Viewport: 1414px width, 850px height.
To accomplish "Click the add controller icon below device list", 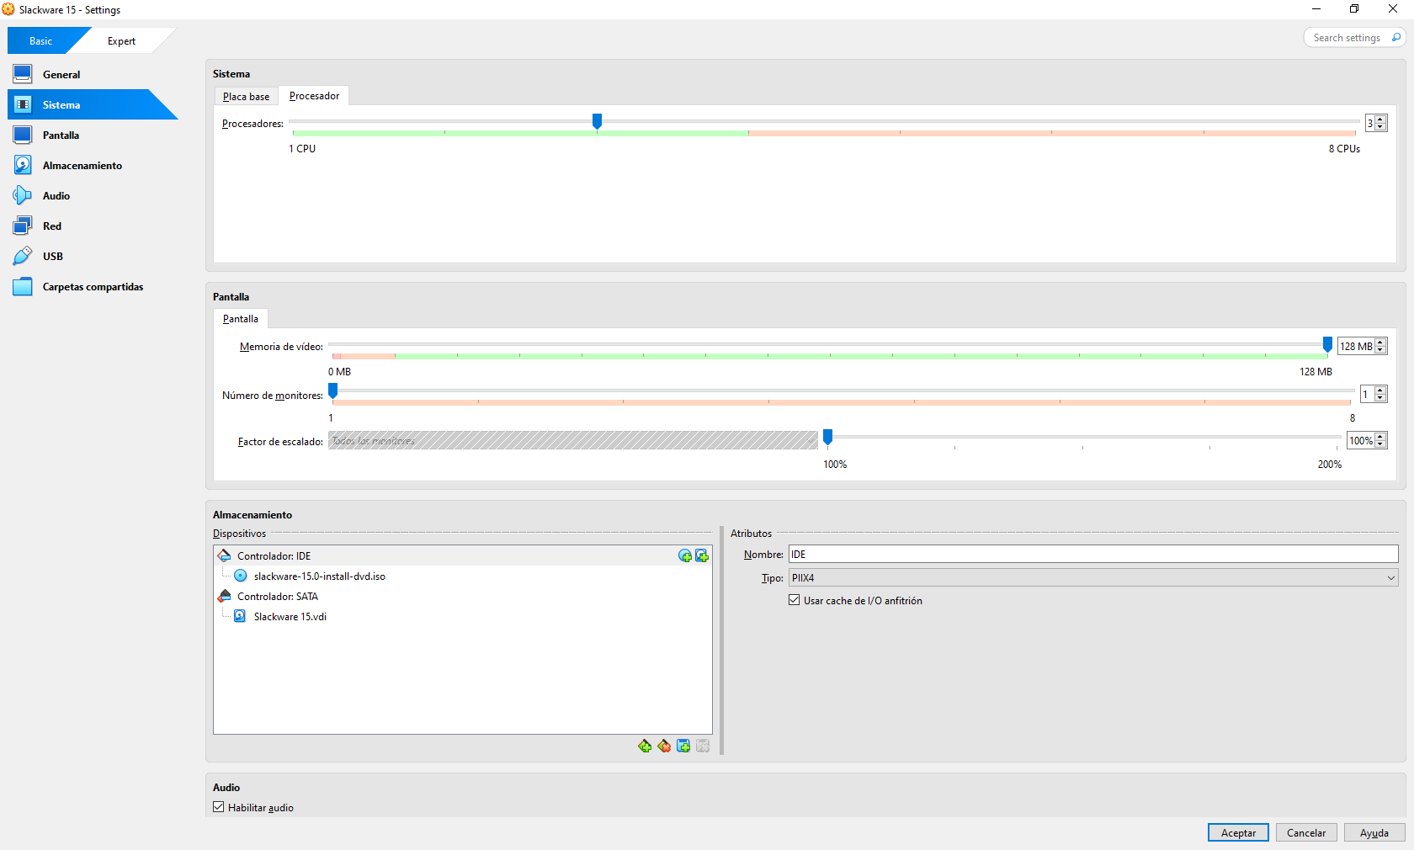I will coord(645,746).
